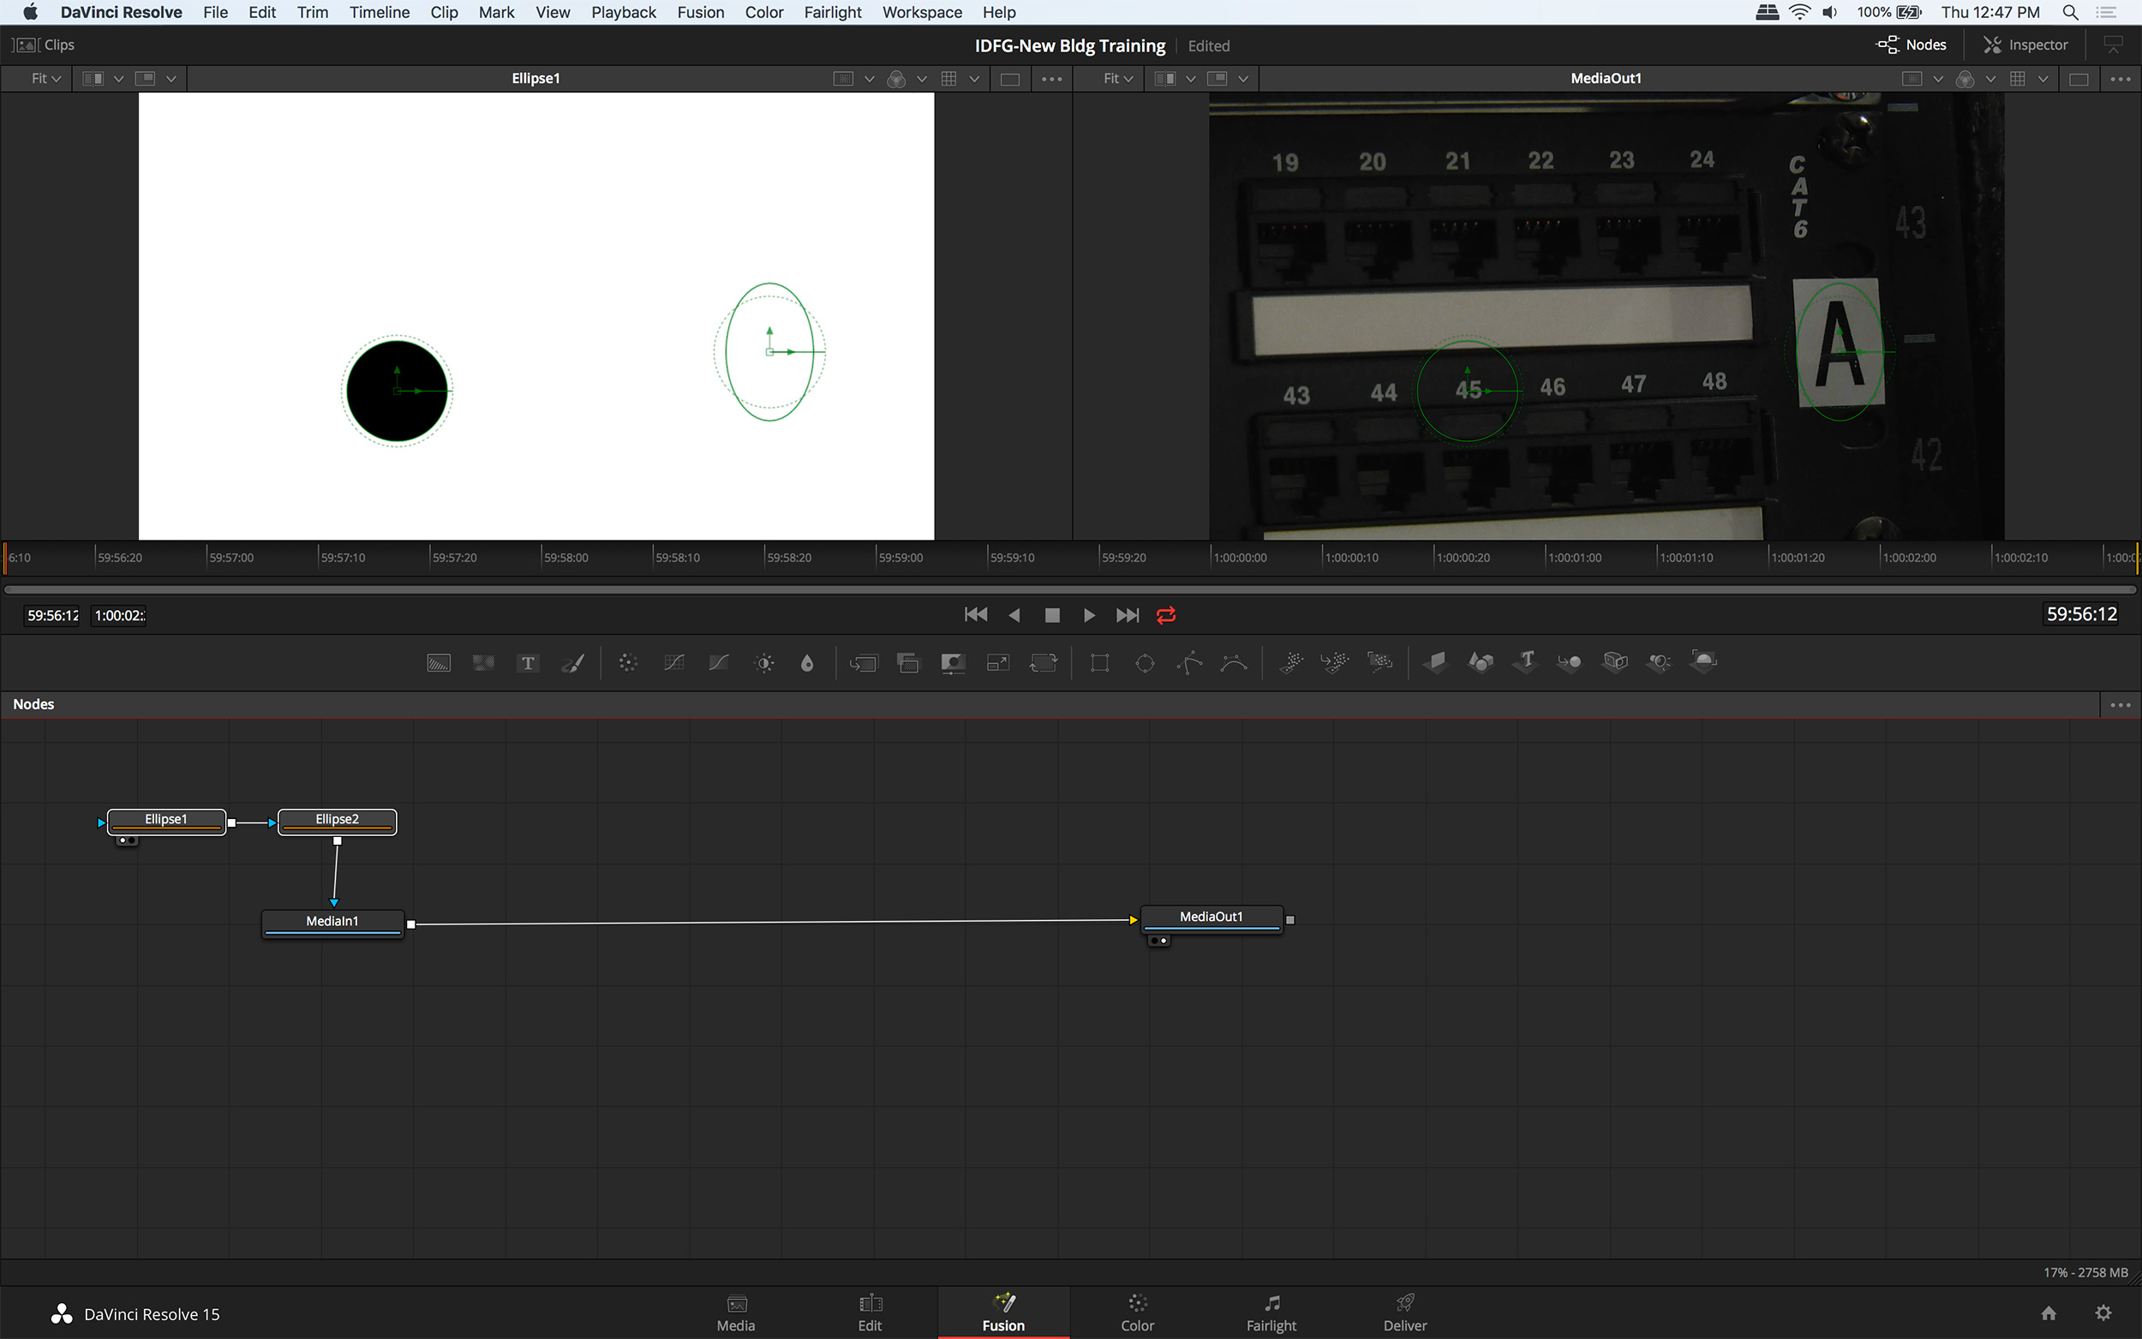
Task: Add a particle render node from the toolbar
Action: (x=1379, y=662)
